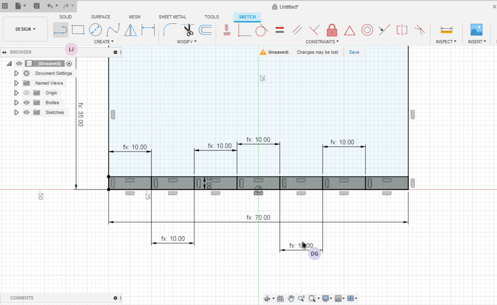Select the Offset modify tool

click(x=206, y=30)
